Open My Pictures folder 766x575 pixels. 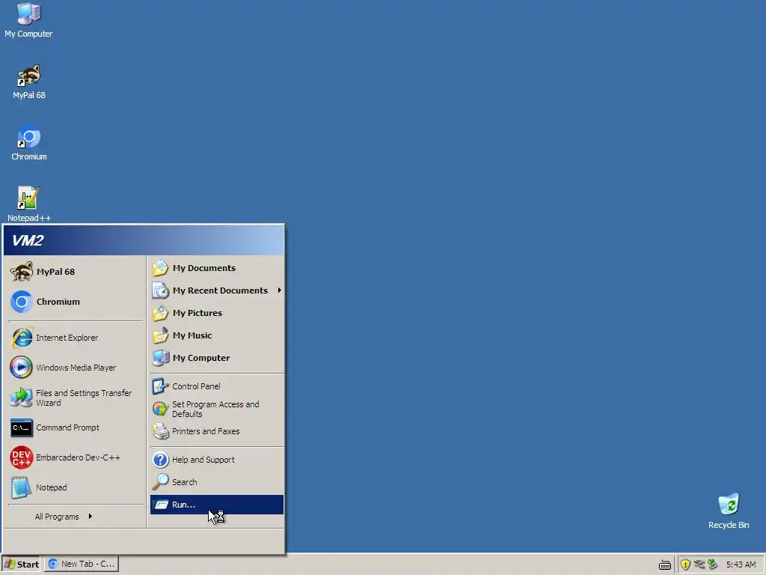(217, 313)
